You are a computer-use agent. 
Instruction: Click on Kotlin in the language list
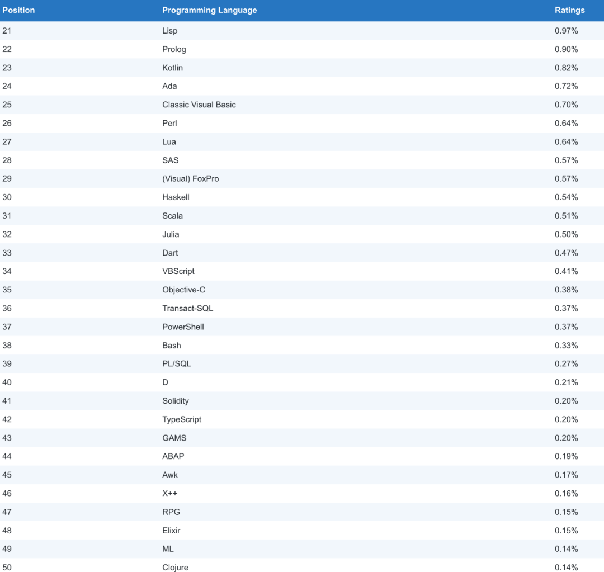(172, 68)
